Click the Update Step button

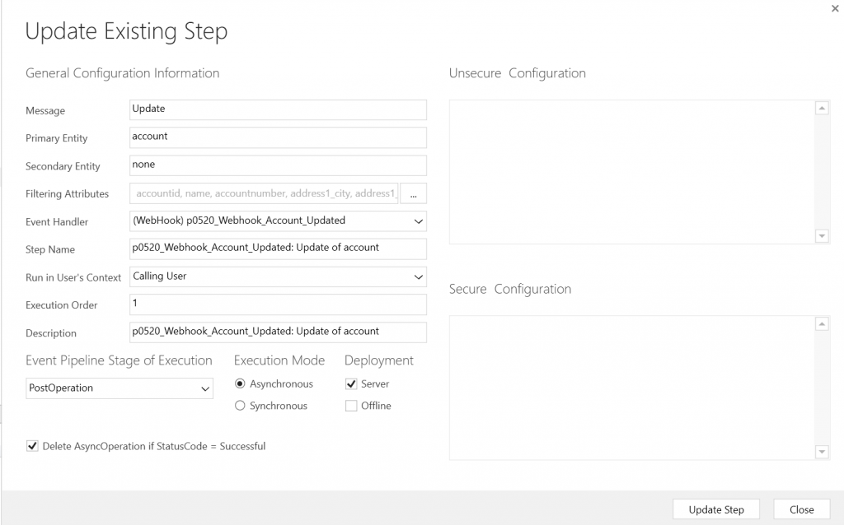(716, 509)
